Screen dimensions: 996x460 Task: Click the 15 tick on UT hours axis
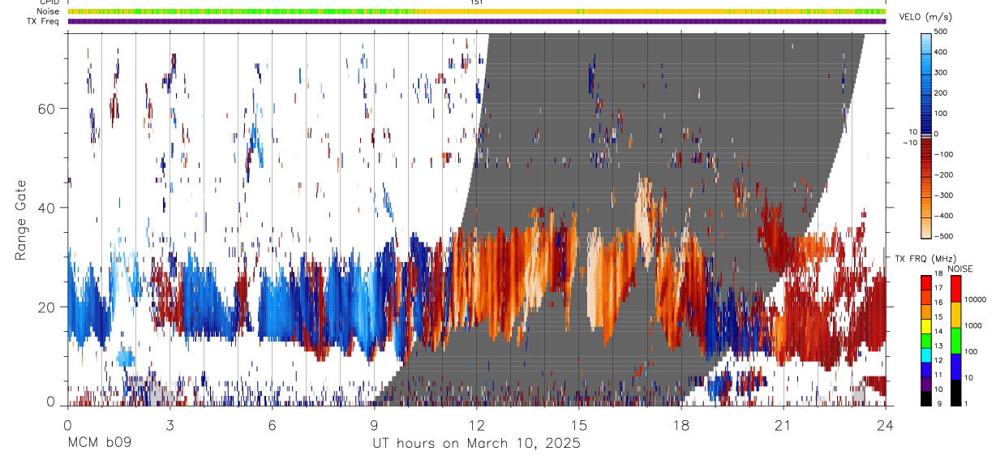(578, 424)
